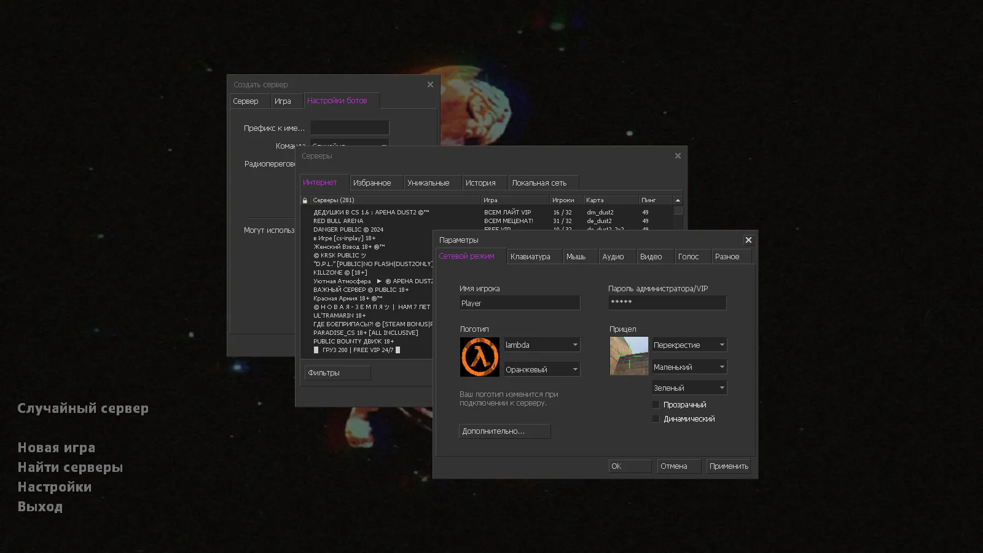Click the Дополнительно button

pos(504,431)
